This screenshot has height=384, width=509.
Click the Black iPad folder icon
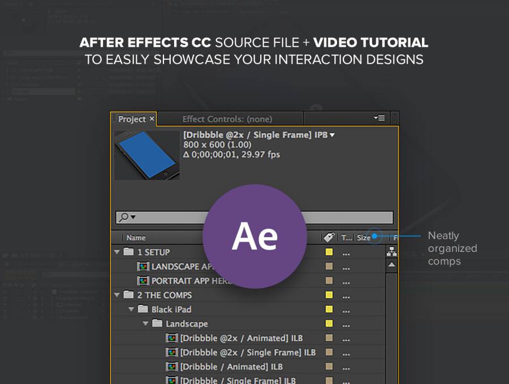(x=143, y=309)
